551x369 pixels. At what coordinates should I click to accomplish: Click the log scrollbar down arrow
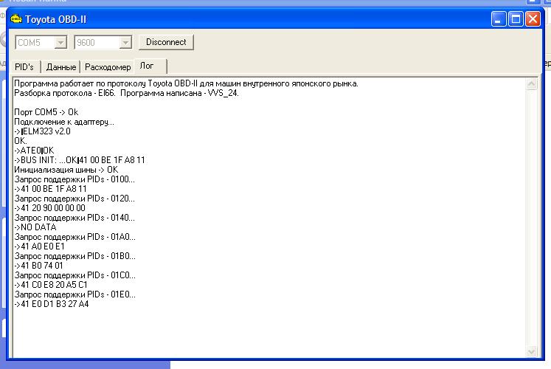(x=531, y=351)
